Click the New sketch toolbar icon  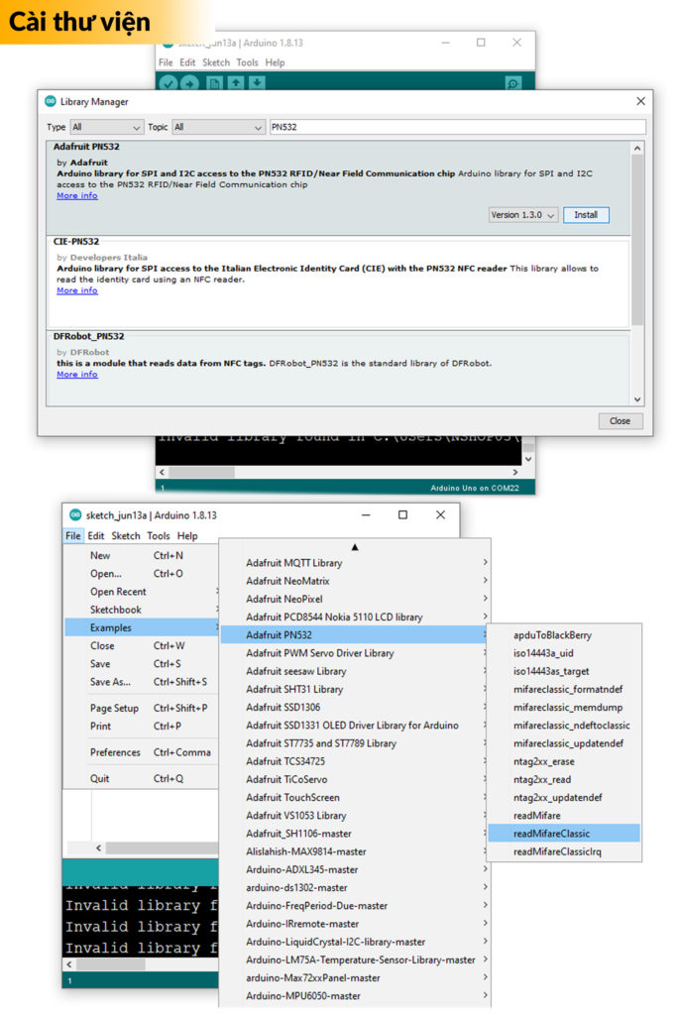(215, 83)
